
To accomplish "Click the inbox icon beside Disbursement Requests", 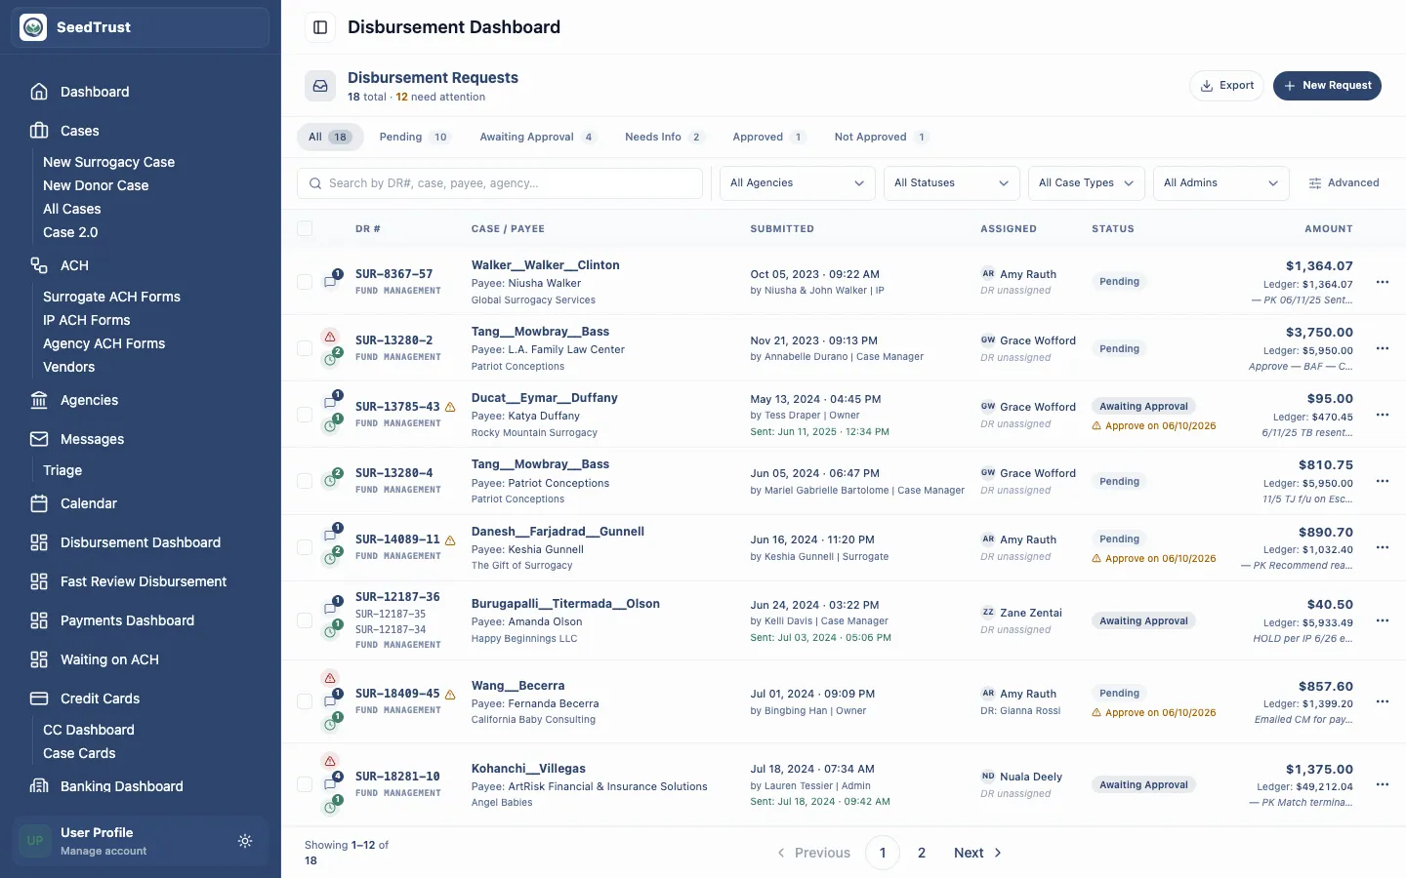I will (320, 86).
